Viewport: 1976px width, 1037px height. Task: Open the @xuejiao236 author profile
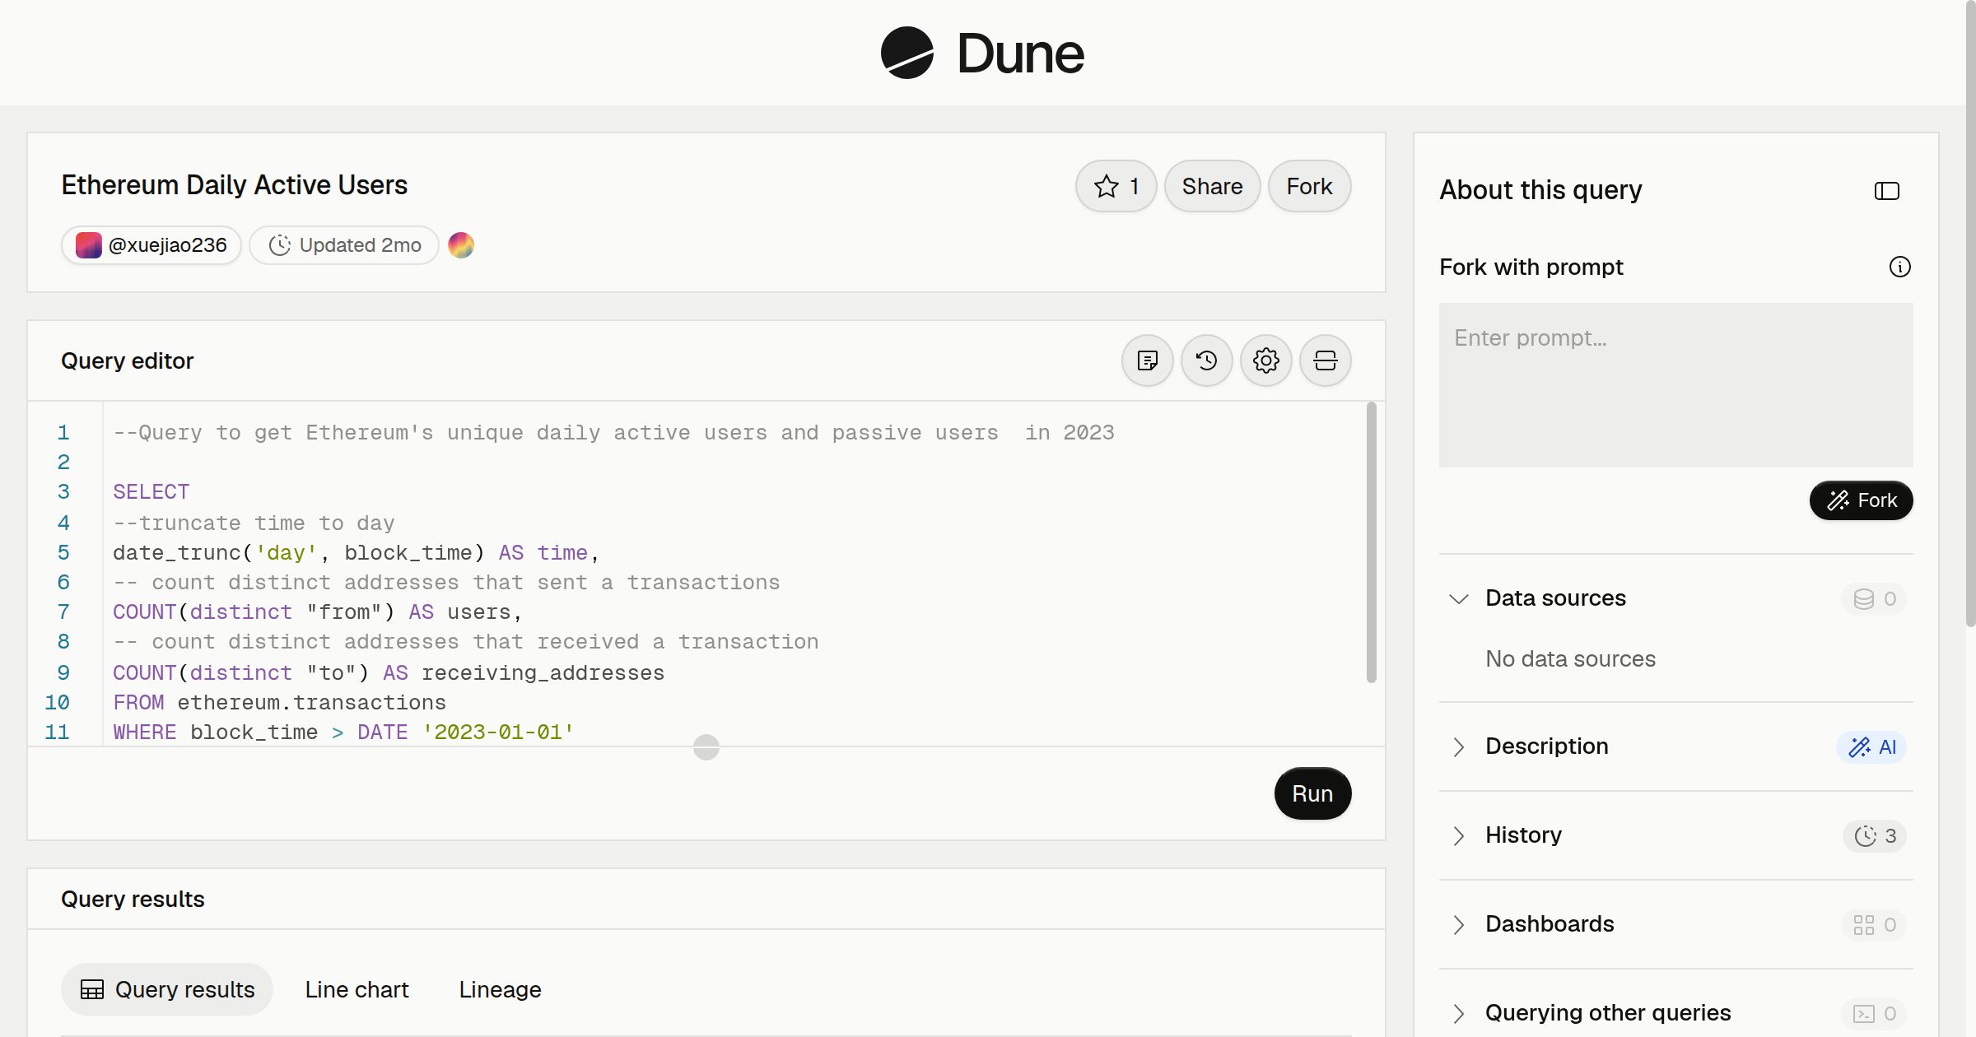click(151, 245)
